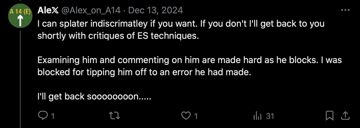Bookmark this tweet
Screen dimensions: 360x128
coord(330,116)
